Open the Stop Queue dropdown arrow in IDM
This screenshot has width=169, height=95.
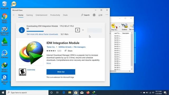[x=120, y=27]
